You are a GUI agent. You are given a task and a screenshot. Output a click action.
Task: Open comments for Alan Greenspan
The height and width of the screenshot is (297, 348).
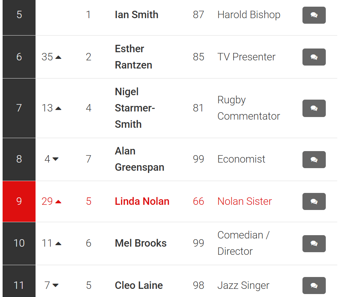pyautogui.click(x=314, y=160)
